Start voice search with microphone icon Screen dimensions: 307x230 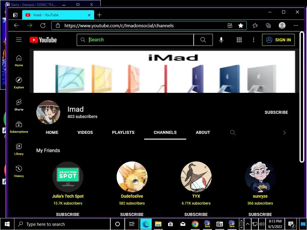point(221,40)
